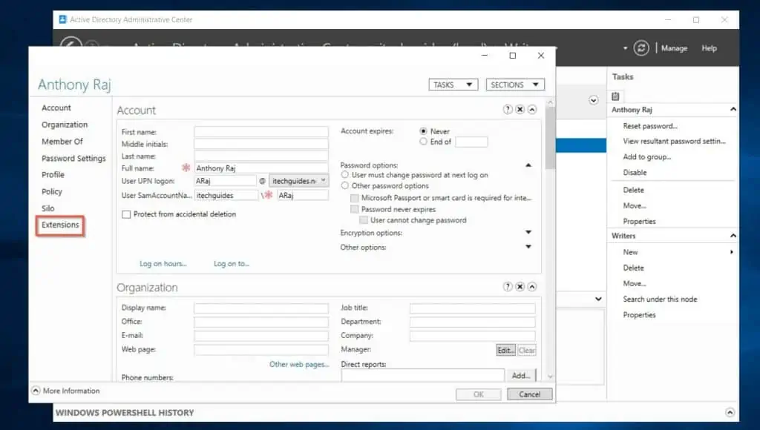Open help for the Organization section
The width and height of the screenshot is (760, 430).
(x=508, y=287)
